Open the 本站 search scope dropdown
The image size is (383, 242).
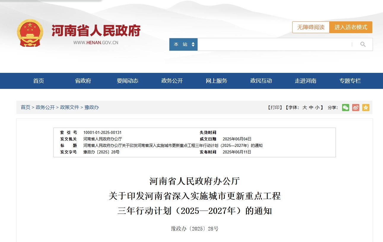click(183, 44)
